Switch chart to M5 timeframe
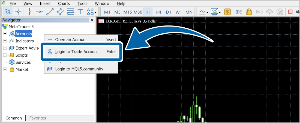 click(117, 12)
